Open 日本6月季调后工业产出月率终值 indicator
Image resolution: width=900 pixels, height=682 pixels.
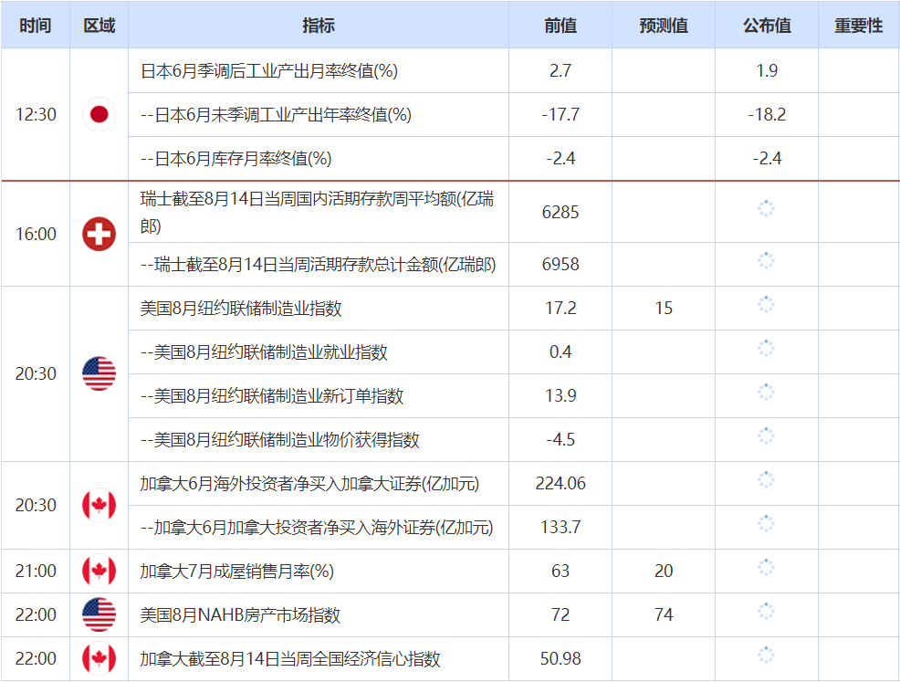(x=269, y=70)
